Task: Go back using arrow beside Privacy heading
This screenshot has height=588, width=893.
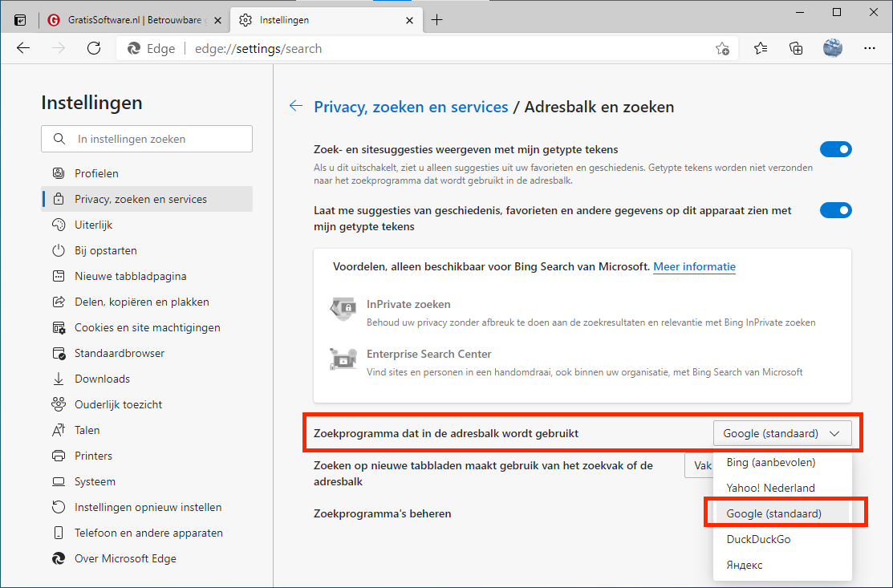Action: click(296, 106)
